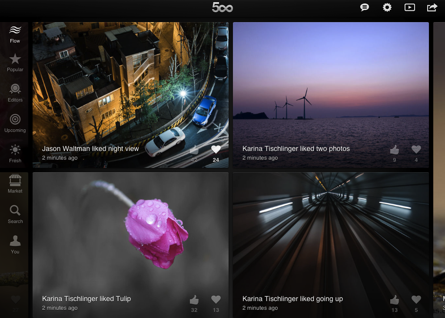Click the share arrow icon
The image size is (445, 318).
[x=432, y=7]
